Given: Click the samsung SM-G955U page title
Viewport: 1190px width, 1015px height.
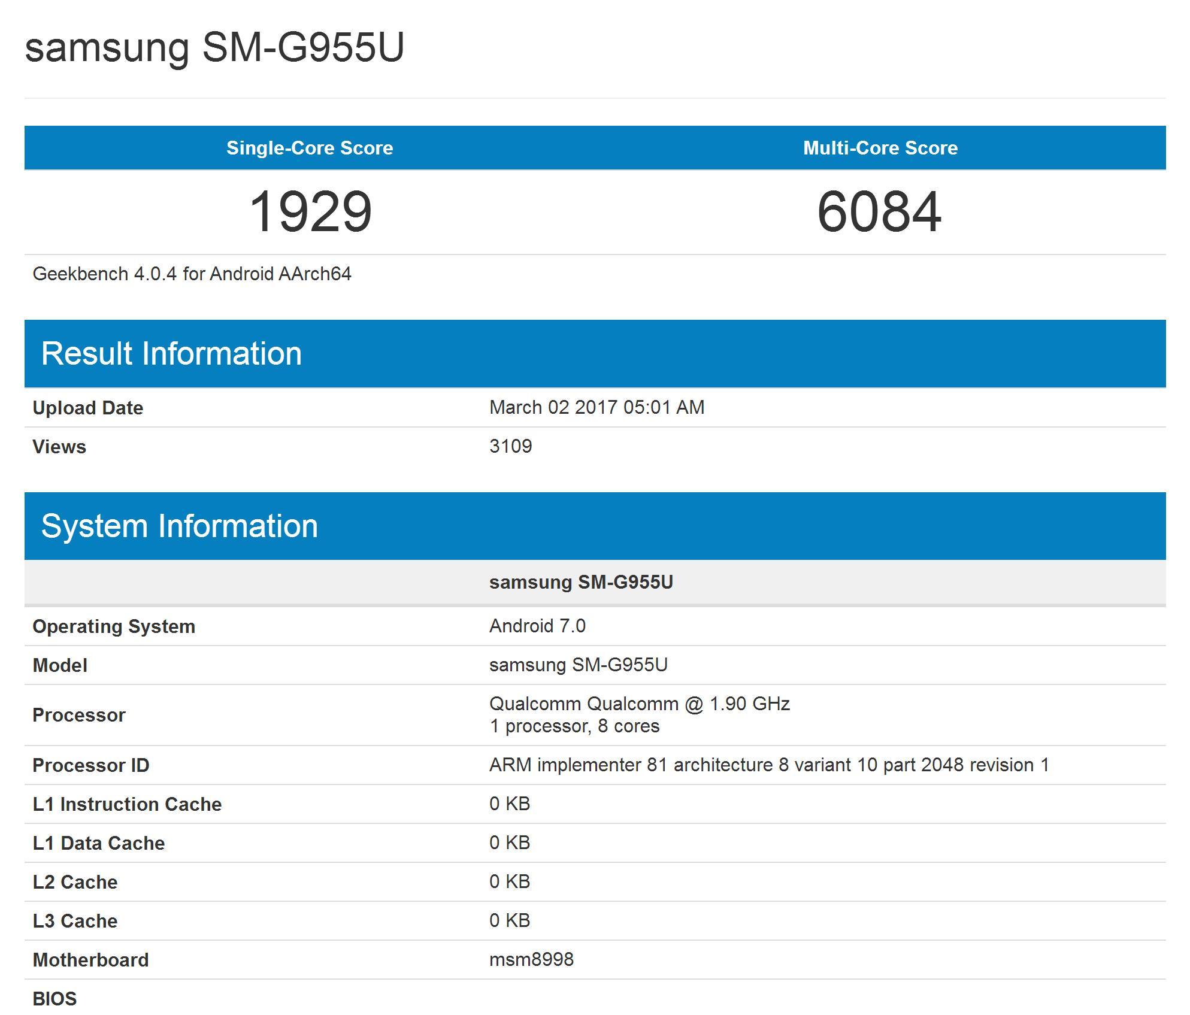Looking at the screenshot, I should click(x=214, y=47).
